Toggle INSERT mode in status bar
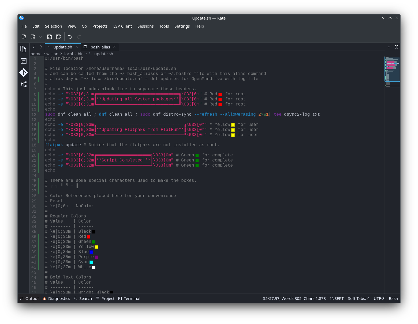418x324 pixels. click(337, 299)
